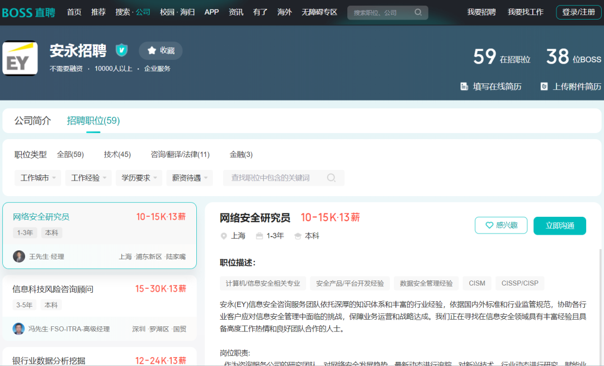The width and height of the screenshot is (604, 366).
Task: Open the 薪资待遇 dropdown
Action: 190,178
